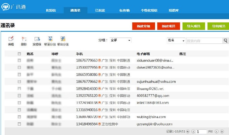Click email starting with xiduanduan08@sina
Screen dimensions: 229x135
(x=155, y=60)
